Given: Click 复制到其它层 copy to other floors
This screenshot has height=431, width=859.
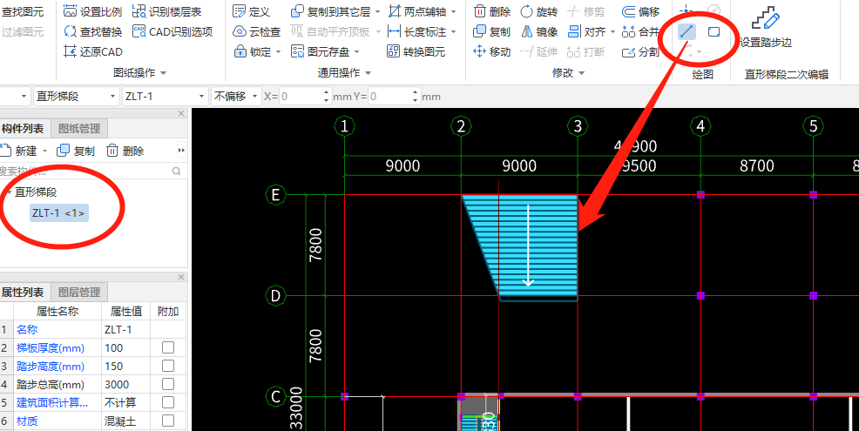Looking at the screenshot, I should (x=331, y=11).
